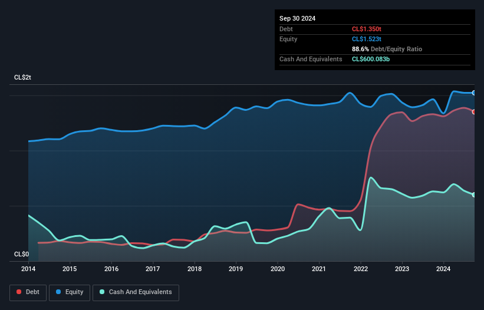Select the 2022 x-axis label
Image resolution: width=484 pixels, height=310 pixels.
point(361,269)
